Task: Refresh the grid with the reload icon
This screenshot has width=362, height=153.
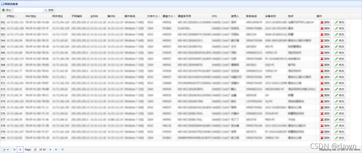Action: pos(63,150)
